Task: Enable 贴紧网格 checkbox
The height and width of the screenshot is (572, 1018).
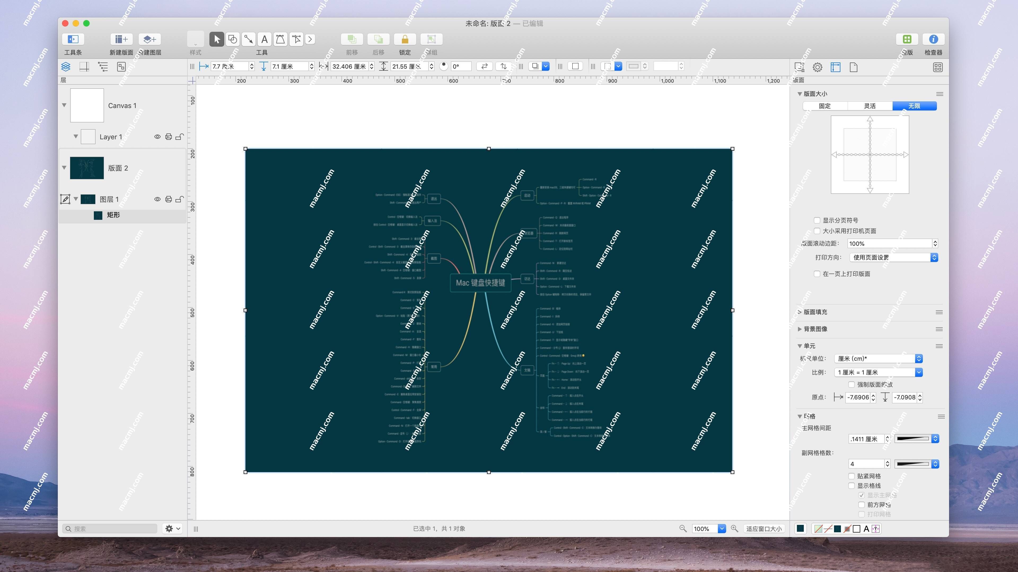Action: (x=851, y=476)
